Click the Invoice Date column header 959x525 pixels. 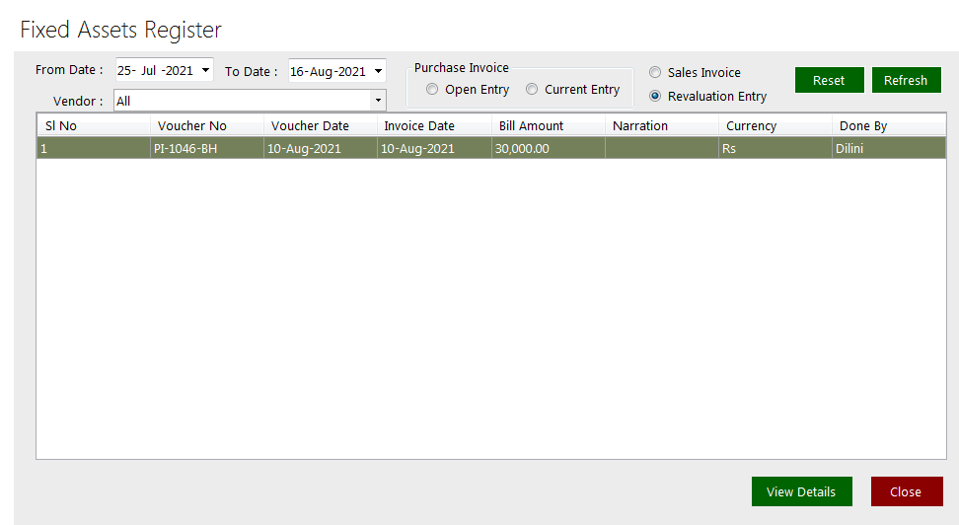pos(434,126)
